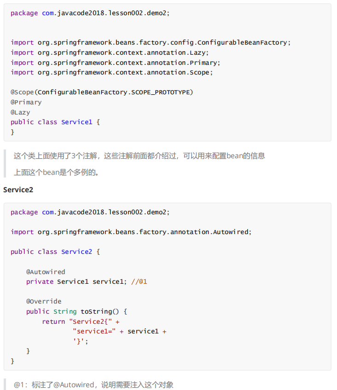Click the @Primary annotation in code
Screen dimensions: 337x390
[x=26, y=102]
